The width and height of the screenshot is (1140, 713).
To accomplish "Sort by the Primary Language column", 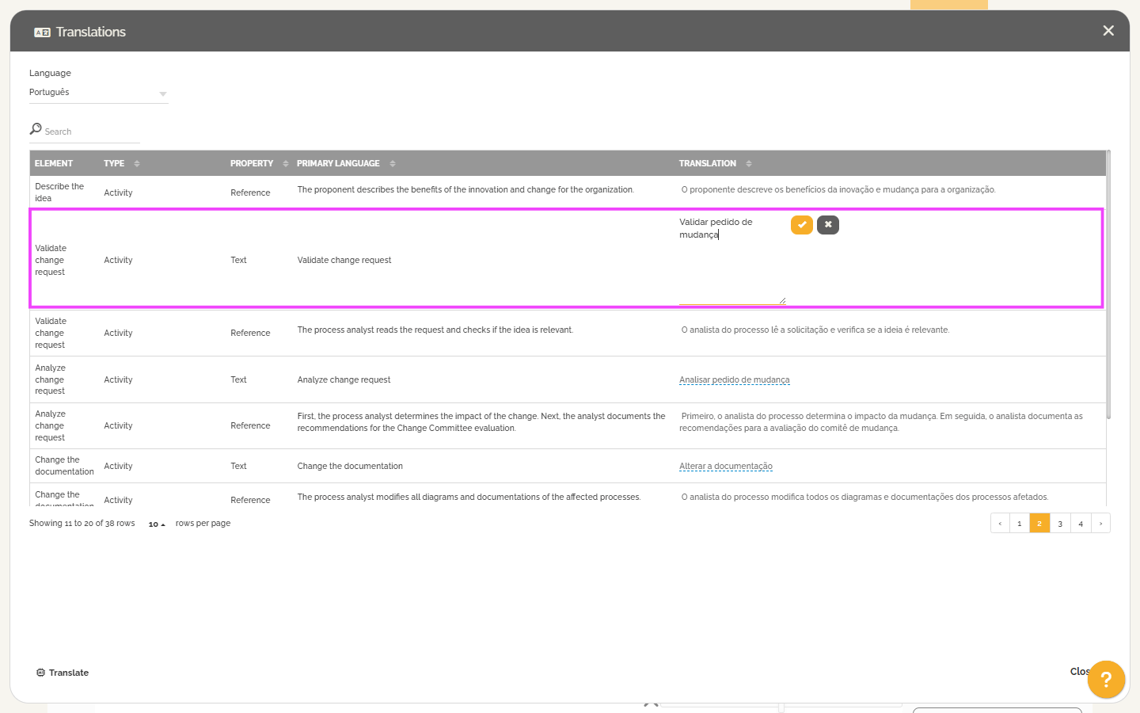I will 392,164.
